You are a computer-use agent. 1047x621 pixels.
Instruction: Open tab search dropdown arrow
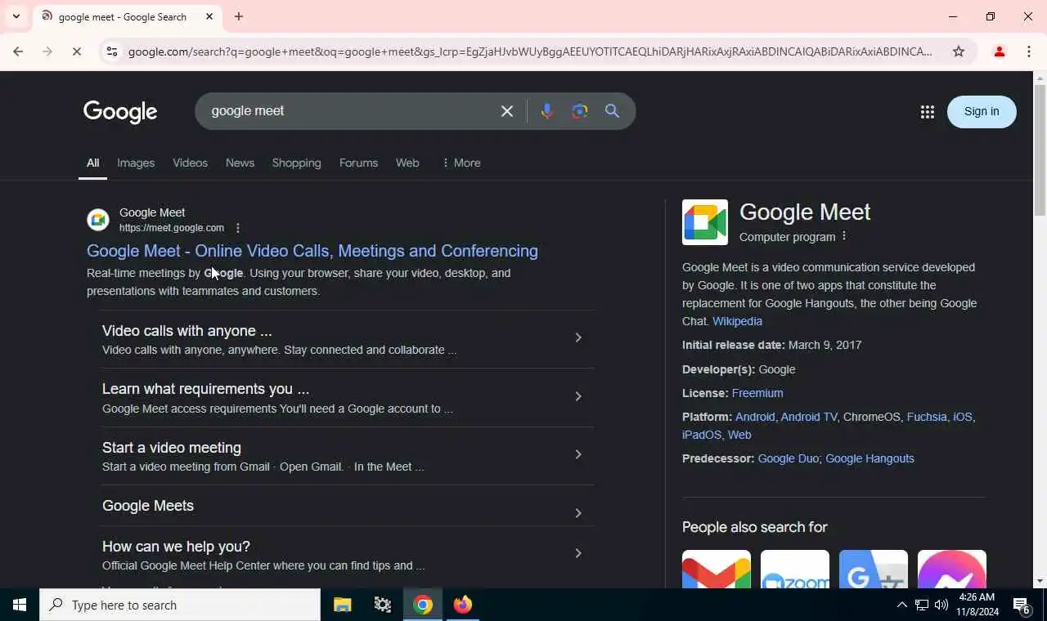point(16,16)
